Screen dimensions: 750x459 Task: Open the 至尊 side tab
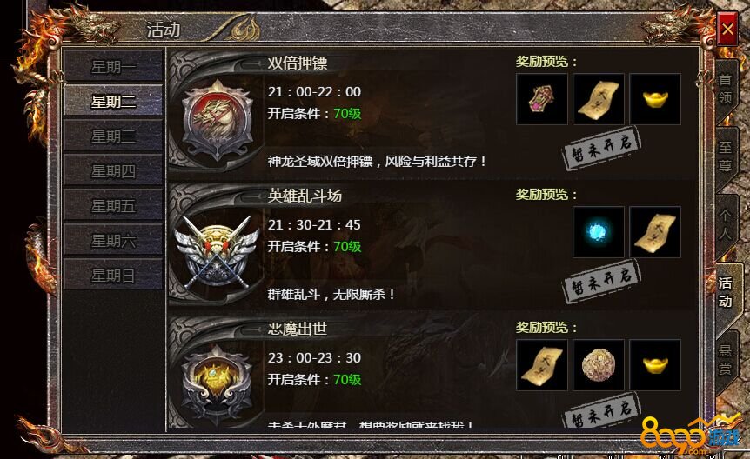pos(725,156)
